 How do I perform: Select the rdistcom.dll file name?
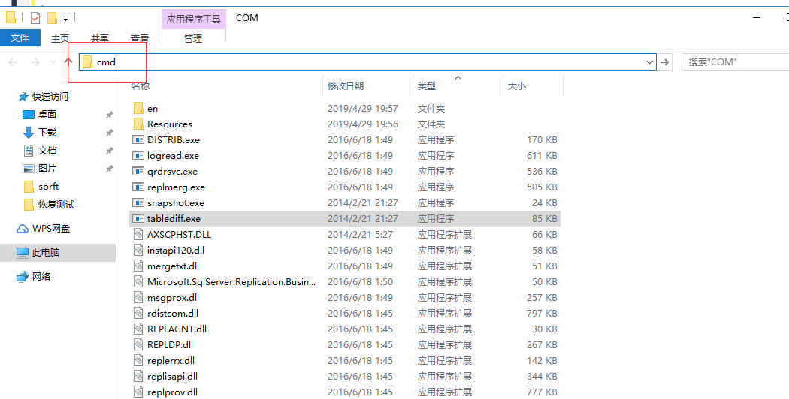click(173, 313)
